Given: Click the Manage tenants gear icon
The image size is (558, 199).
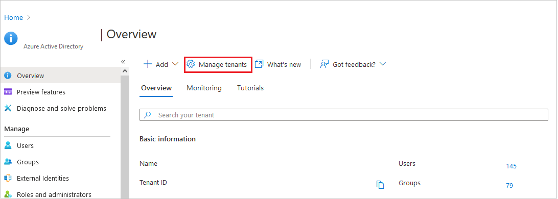Looking at the screenshot, I should click(191, 64).
